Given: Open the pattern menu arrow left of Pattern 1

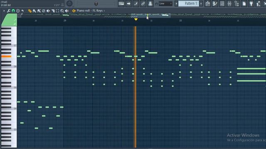Looking at the screenshot, I should [176, 4].
